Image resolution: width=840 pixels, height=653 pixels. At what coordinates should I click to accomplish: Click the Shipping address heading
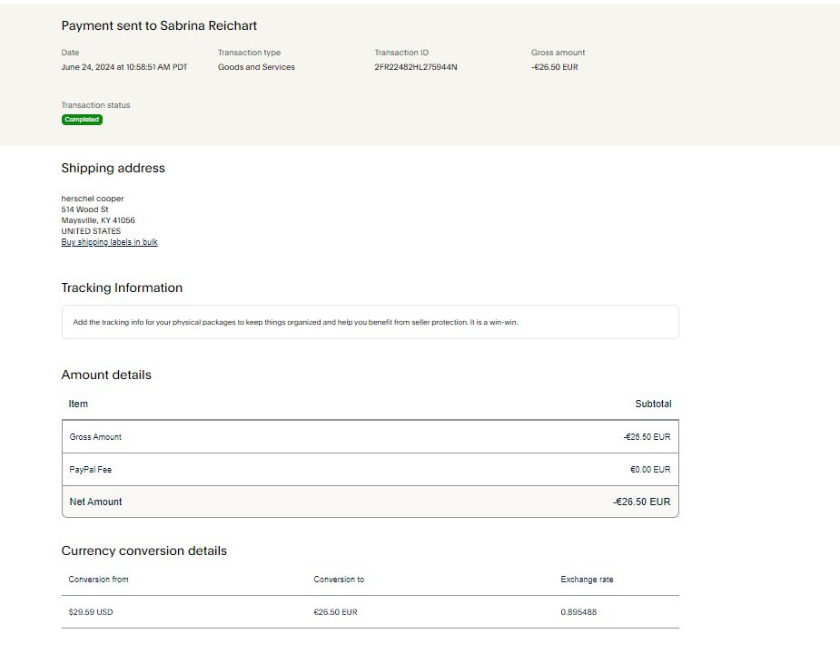pyautogui.click(x=113, y=168)
